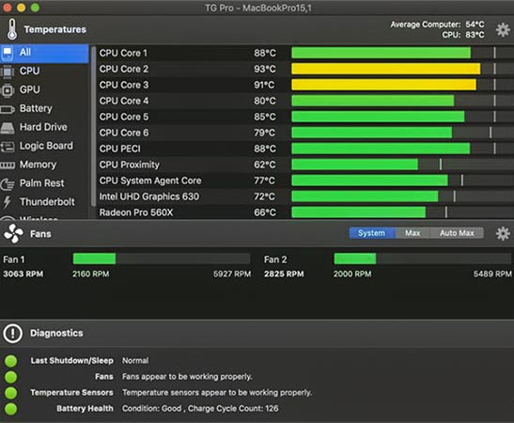Click the Diagnostics exclamation icon
The width and height of the screenshot is (514, 423).
[x=12, y=333]
